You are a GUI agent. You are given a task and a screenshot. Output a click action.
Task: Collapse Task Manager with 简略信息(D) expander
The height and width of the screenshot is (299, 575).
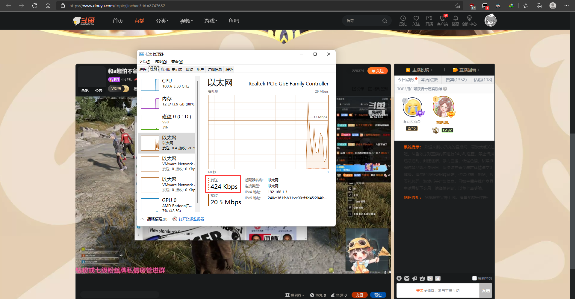point(157,219)
